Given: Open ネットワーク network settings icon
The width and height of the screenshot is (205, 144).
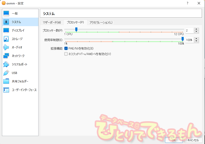Looking at the screenshot, I should pyautogui.click(x=6, y=56).
